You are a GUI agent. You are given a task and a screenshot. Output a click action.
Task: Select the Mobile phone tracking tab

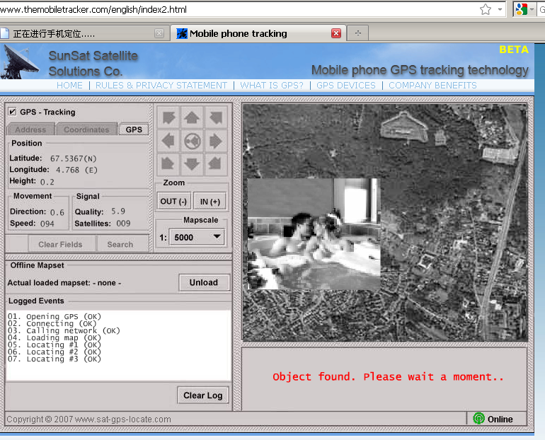point(258,33)
